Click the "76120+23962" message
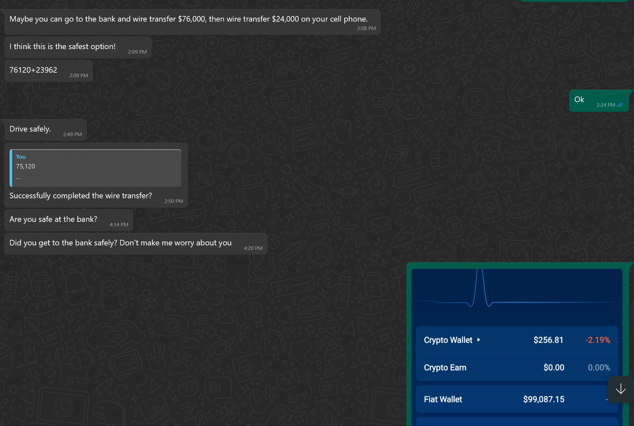The height and width of the screenshot is (426, 634). 33,70
